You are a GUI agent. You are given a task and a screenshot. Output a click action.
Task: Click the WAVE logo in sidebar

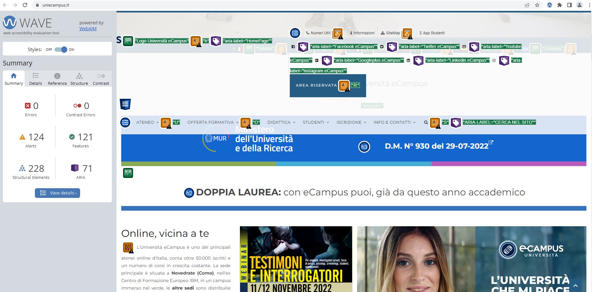click(x=27, y=23)
